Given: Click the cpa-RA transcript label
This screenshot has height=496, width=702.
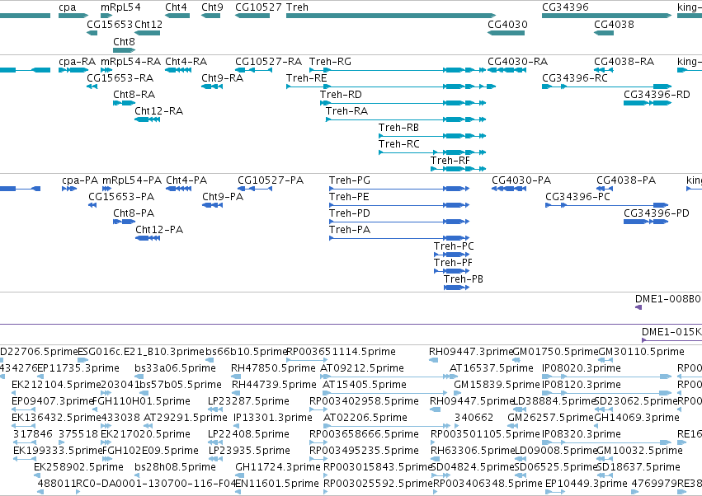Looking at the screenshot, I should click(x=77, y=61).
